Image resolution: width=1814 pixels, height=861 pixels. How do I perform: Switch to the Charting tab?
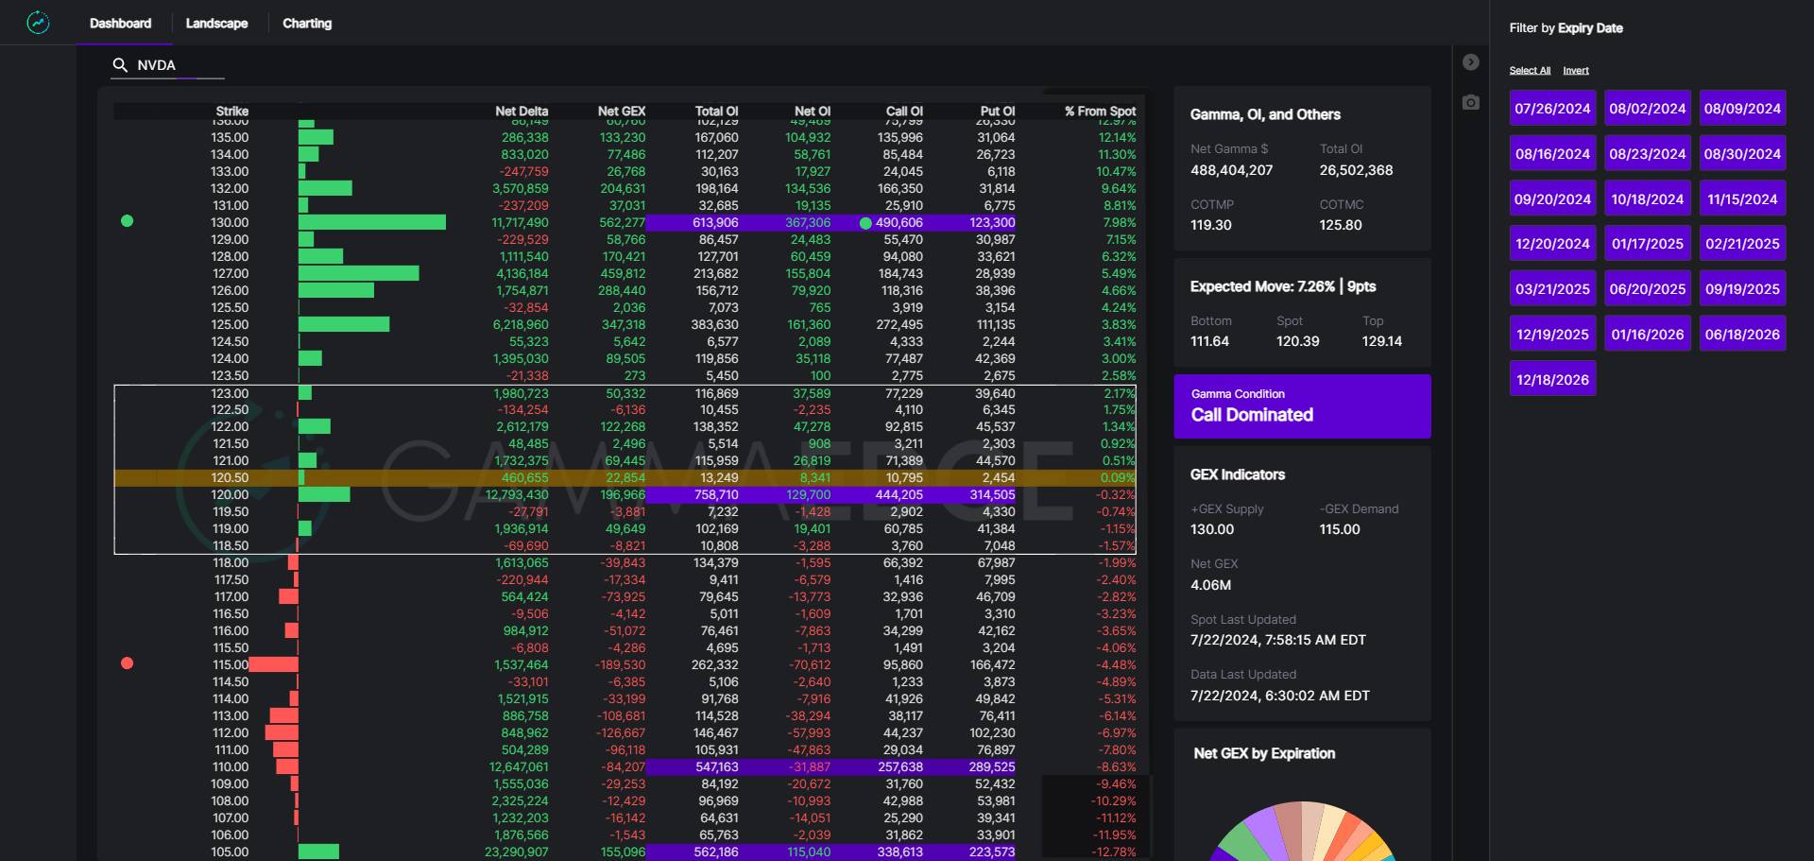(307, 24)
